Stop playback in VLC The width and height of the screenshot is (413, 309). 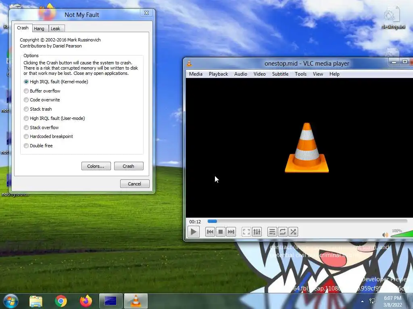click(x=221, y=232)
